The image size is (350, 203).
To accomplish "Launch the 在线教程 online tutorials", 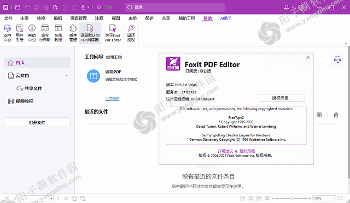I will (x=58, y=33).
